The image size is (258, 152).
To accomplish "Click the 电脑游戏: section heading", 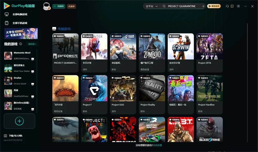I will pyautogui.click(x=64, y=29).
